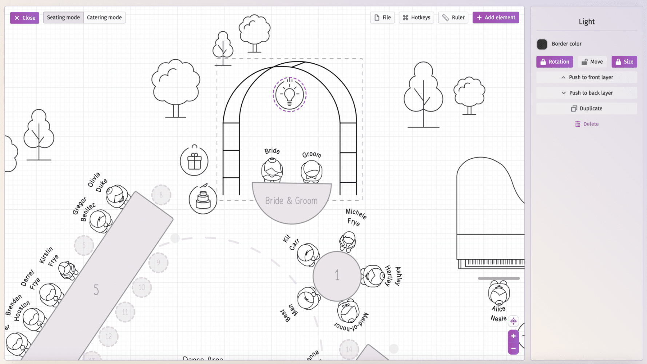Zoom in using the plus control
647x364 pixels.
point(513,336)
